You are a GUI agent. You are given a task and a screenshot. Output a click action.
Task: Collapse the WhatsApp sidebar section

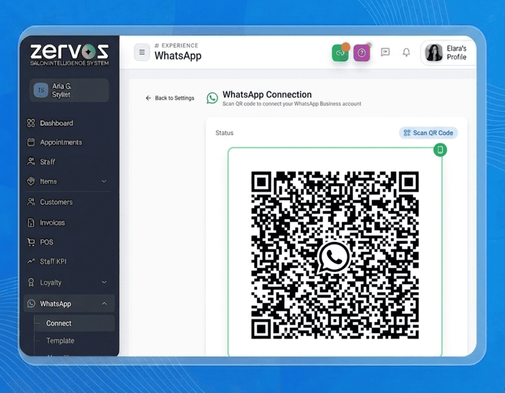point(104,304)
